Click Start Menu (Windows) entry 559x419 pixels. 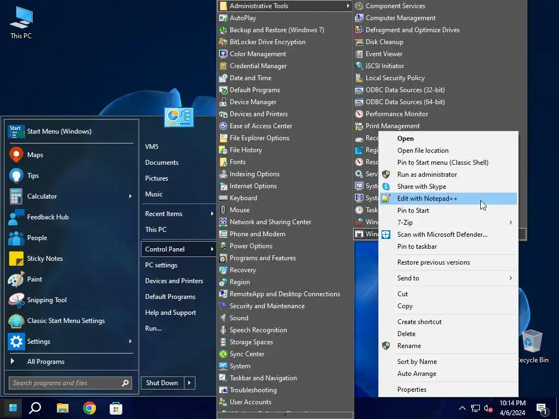tap(70, 131)
